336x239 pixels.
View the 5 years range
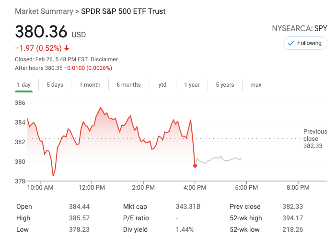[x=225, y=85]
